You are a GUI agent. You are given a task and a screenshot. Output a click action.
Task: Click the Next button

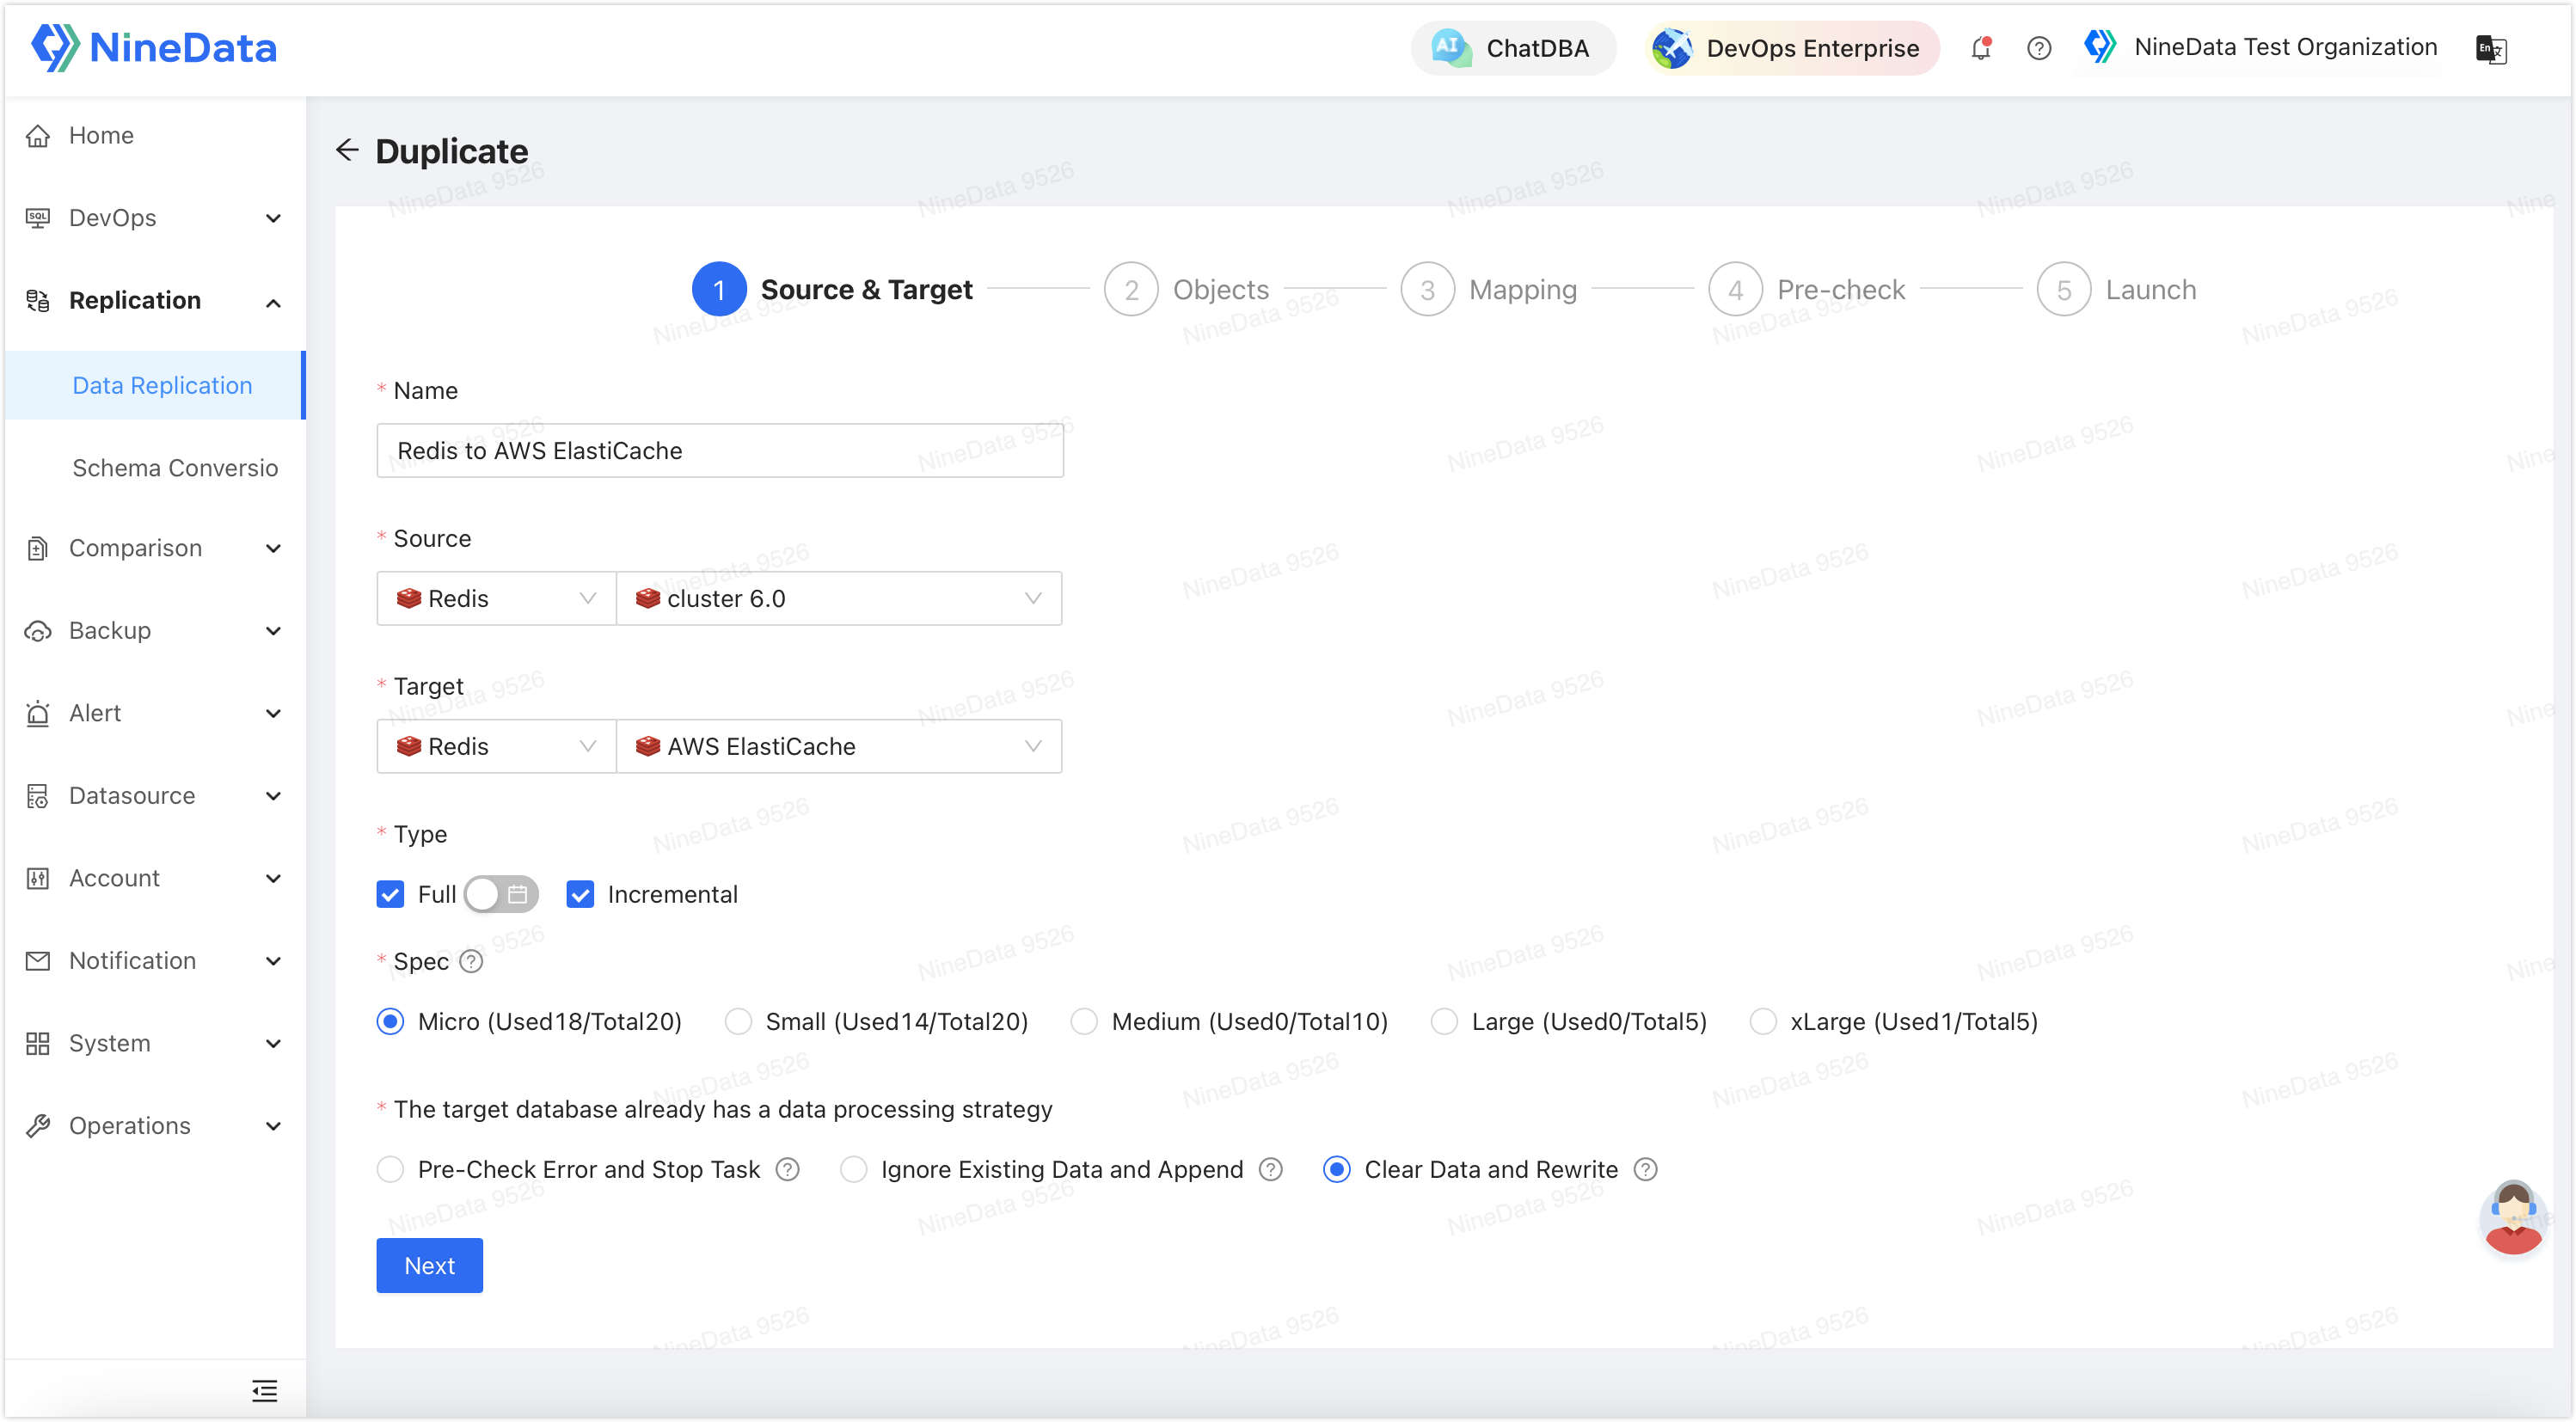pos(429,1266)
